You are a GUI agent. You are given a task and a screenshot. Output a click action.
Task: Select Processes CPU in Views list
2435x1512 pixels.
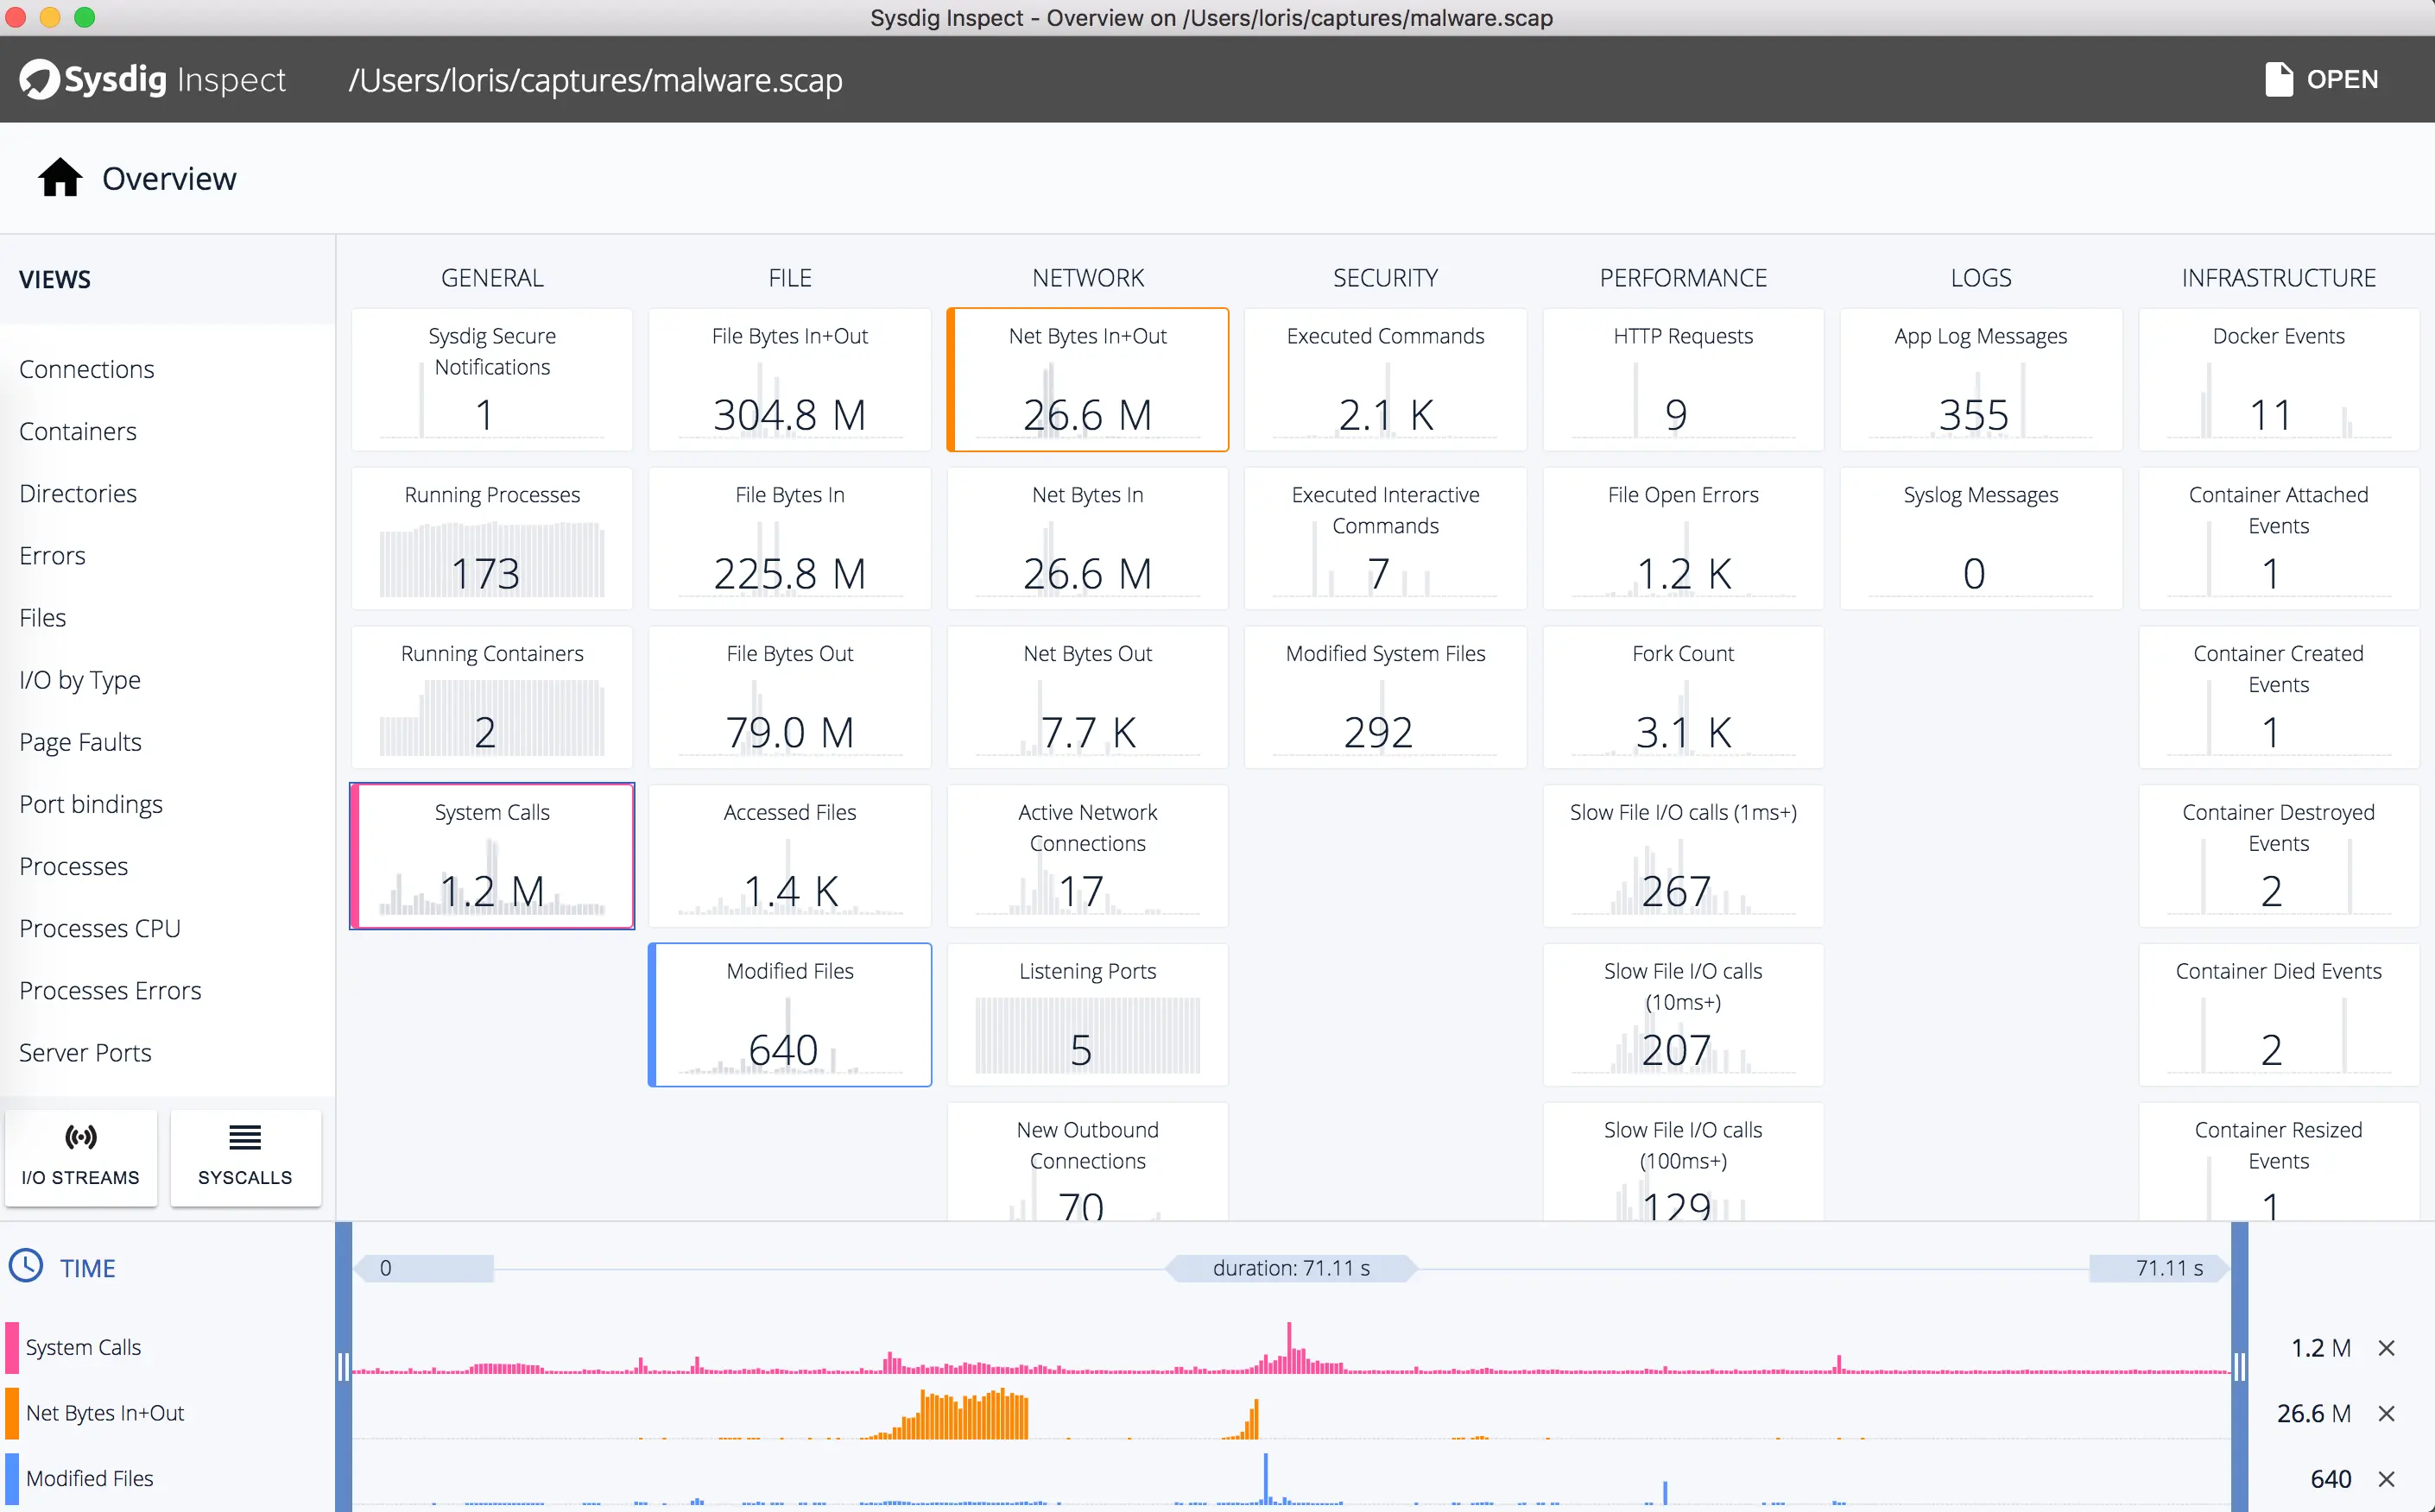point(99,928)
